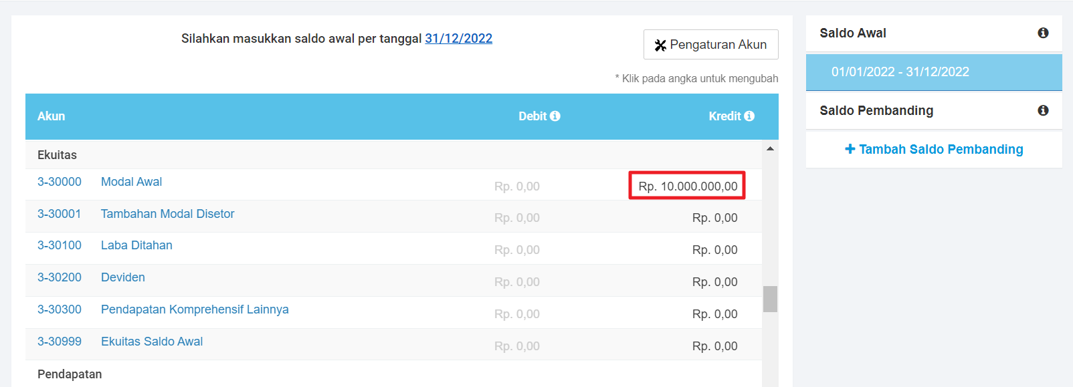
Task: Open the Deviden account link
Action: (x=122, y=277)
